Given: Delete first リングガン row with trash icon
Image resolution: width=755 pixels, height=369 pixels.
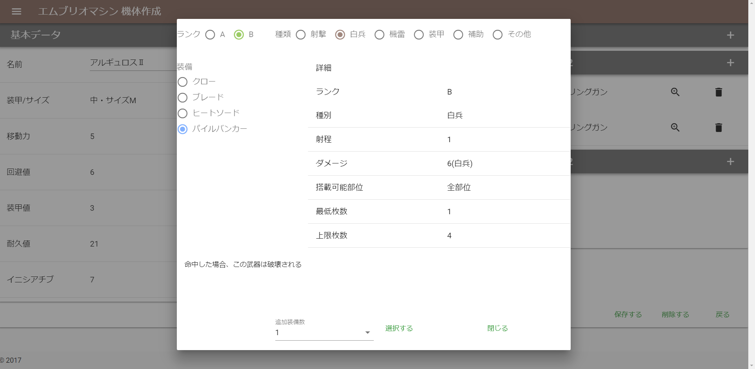Looking at the screenshot, I should point(718,92).
